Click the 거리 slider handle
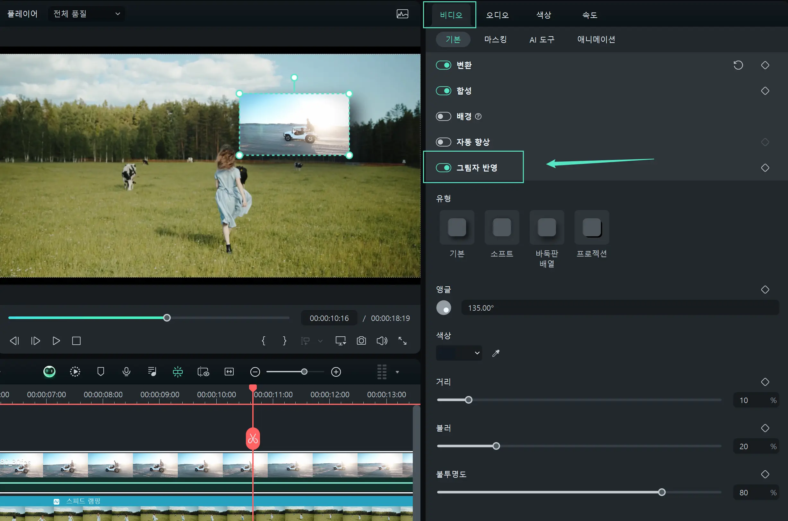 (468, 400)
